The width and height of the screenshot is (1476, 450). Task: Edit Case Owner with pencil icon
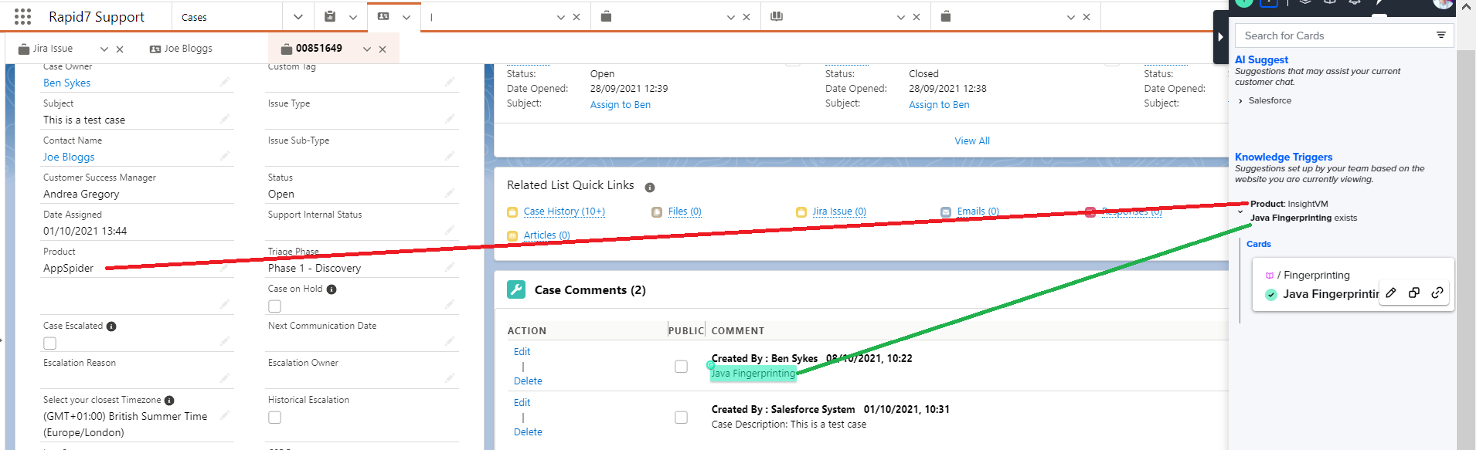pyautogui.click(x=224, y=81)
